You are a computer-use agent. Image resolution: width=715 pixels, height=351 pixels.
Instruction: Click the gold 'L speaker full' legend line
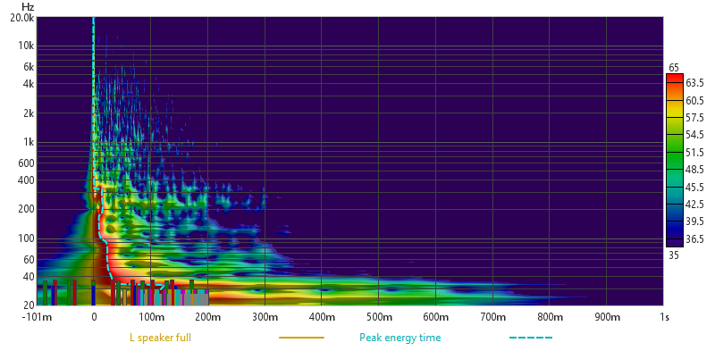(301, 338)
